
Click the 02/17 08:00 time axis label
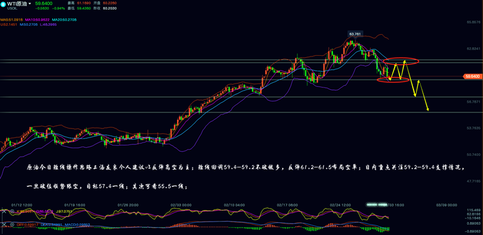[287, 205]
